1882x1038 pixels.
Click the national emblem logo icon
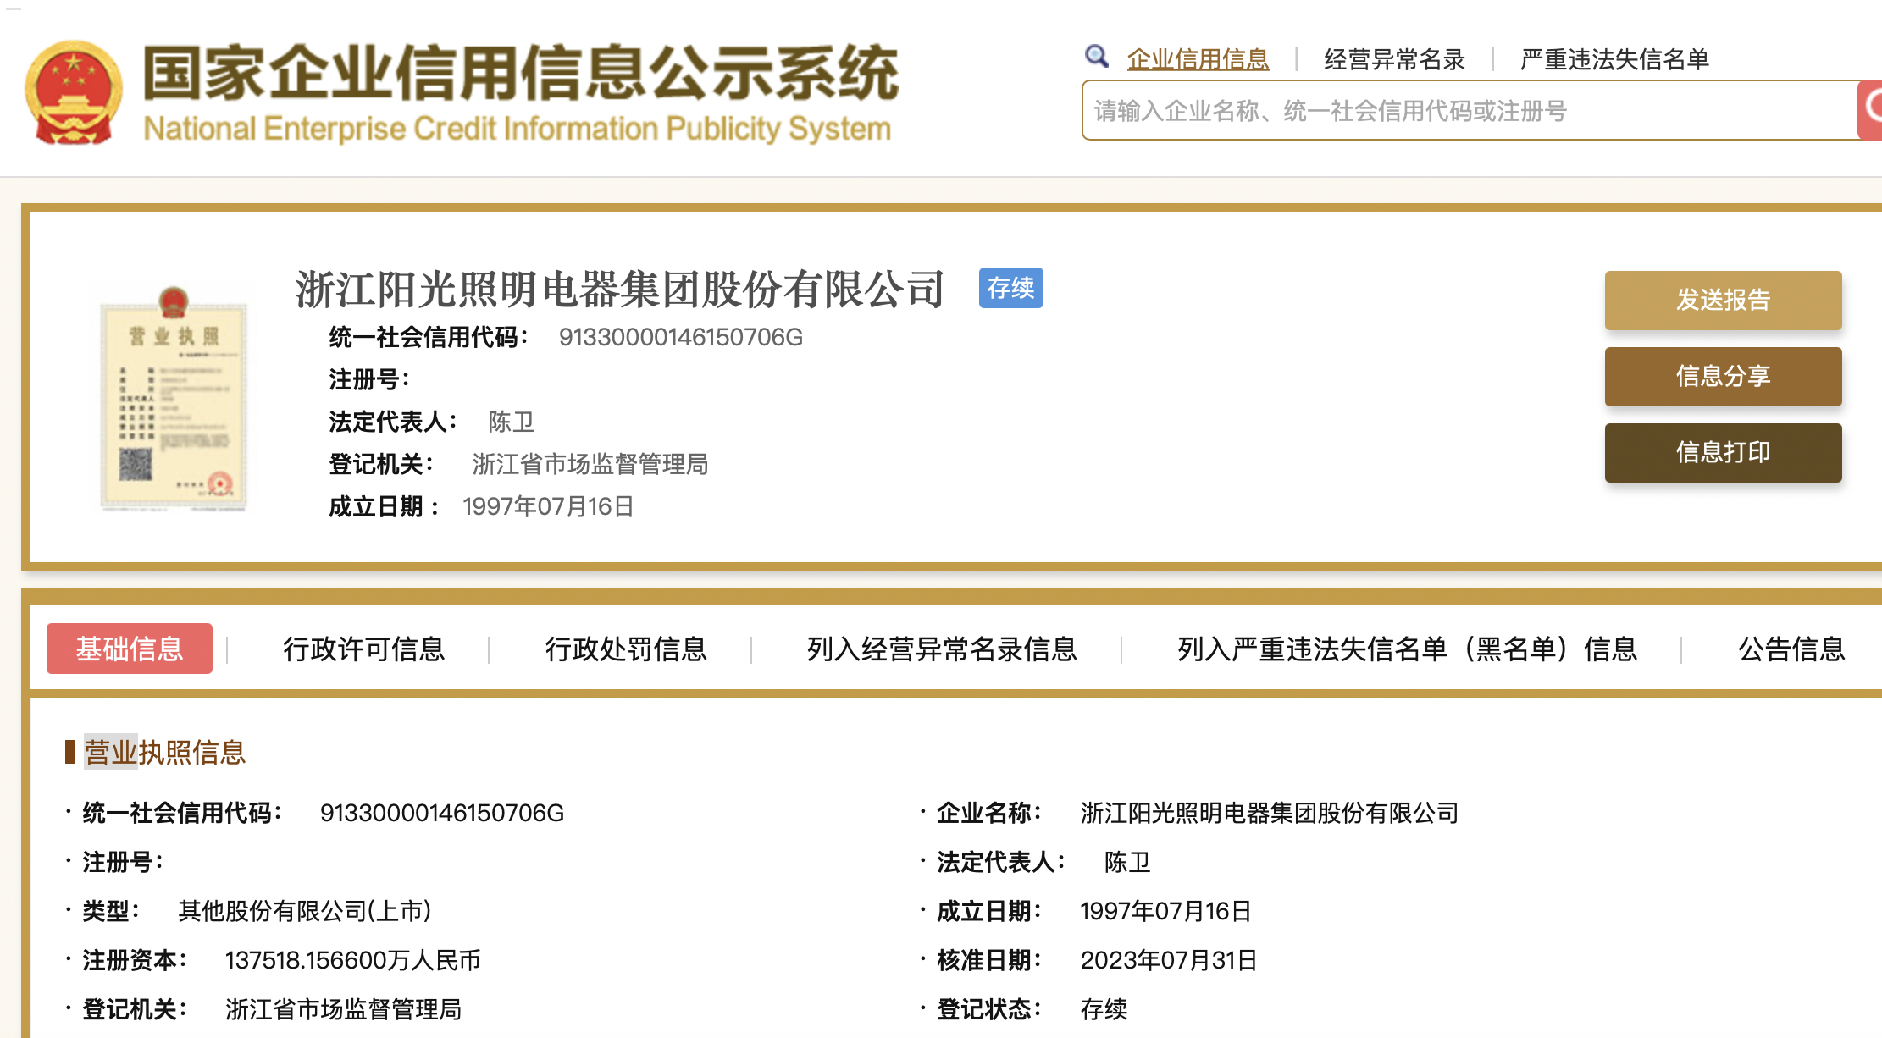[x=74, y=93]
